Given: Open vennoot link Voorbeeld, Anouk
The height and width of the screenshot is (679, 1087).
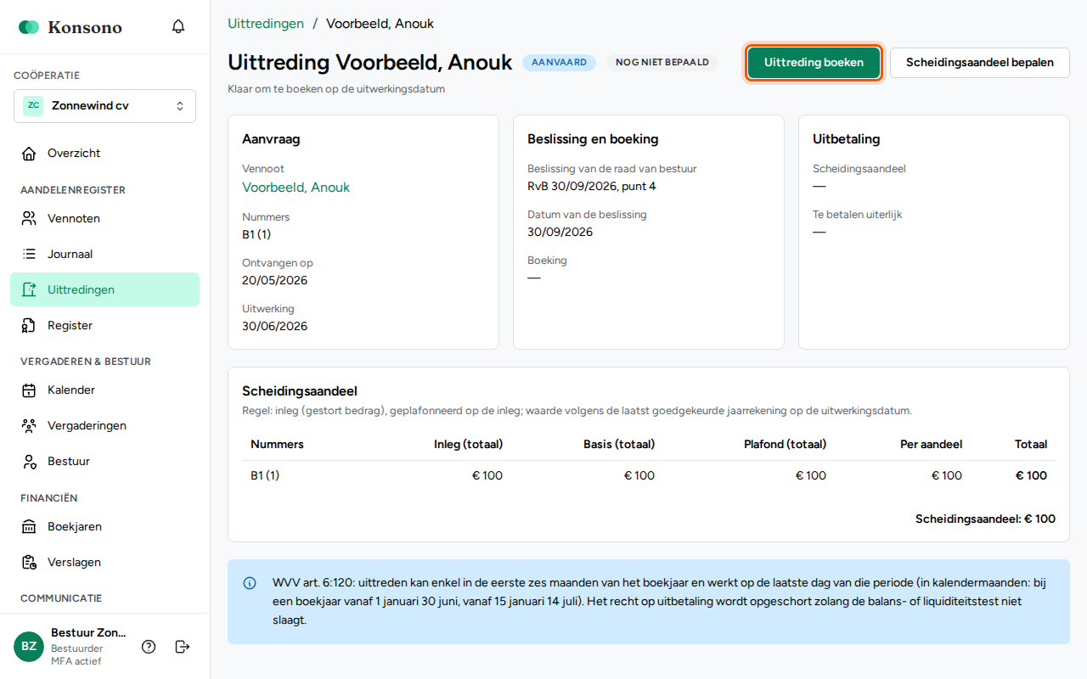Looking at the screenshot, I should click(296, 188).
